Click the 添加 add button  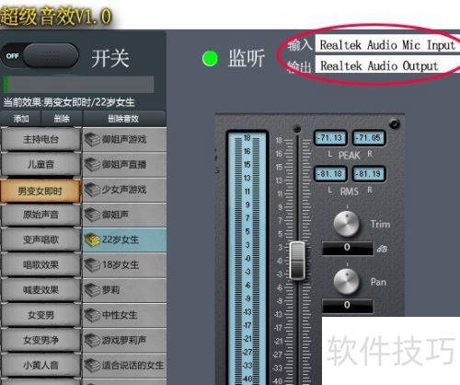(x=20, y=119)
